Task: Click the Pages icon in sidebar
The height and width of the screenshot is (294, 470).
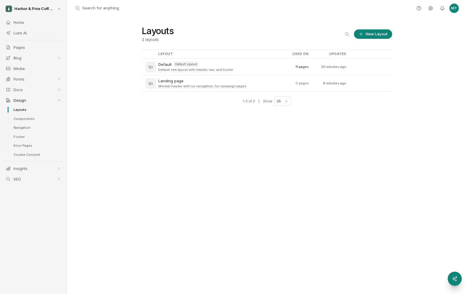Action: pyautogui.click(x=8, y=47)
